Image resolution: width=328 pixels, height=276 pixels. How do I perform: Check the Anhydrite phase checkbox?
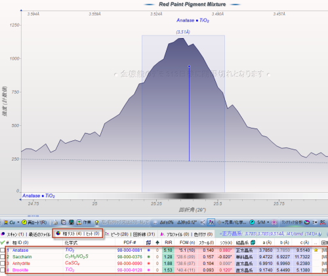[x=3, y=264]
